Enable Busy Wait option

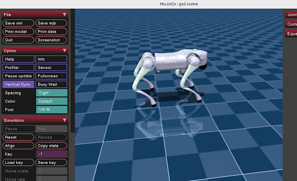click(51, 84)
